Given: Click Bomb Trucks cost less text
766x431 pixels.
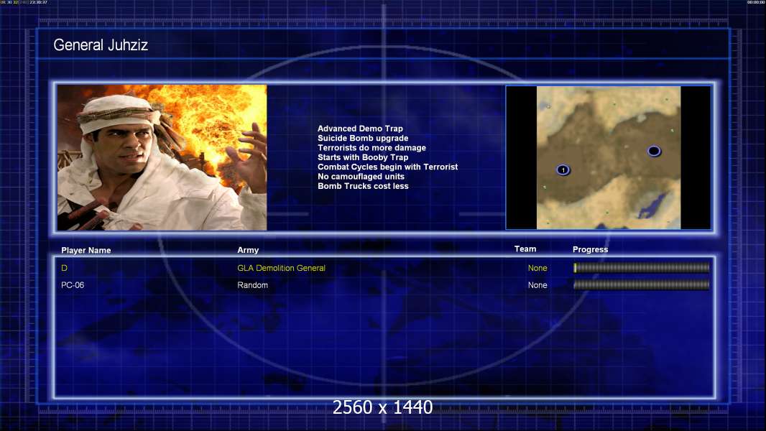Looking at the screenshot, I should 363,186.
